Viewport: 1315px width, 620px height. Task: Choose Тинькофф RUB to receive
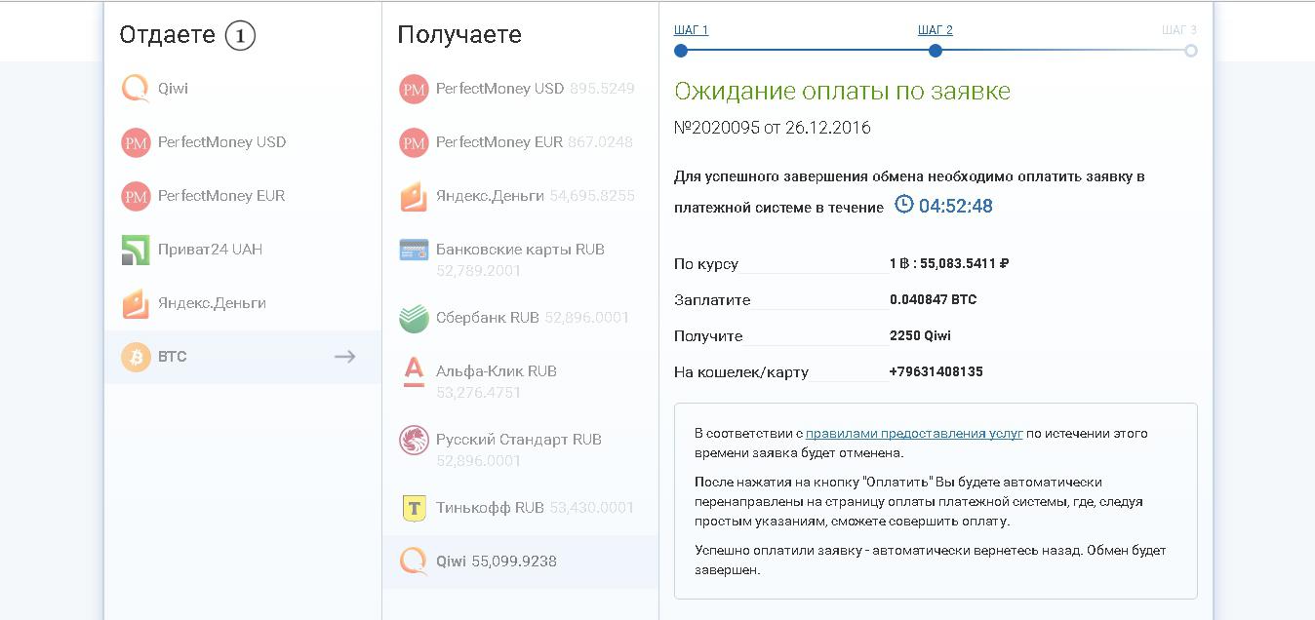pyautogui.click(x=520, y=508)
